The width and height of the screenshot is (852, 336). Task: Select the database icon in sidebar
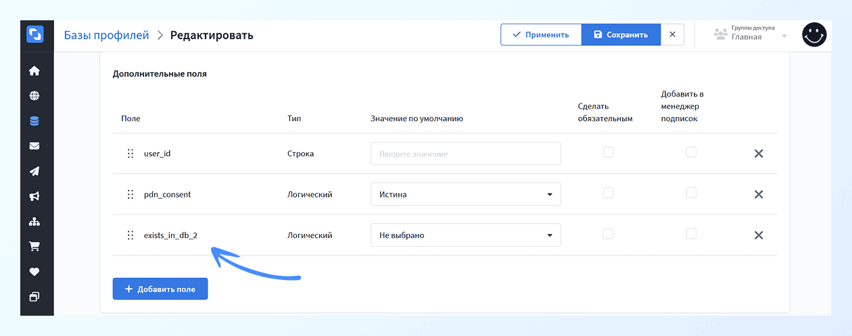pyautogui.click(x=34, y=121)
